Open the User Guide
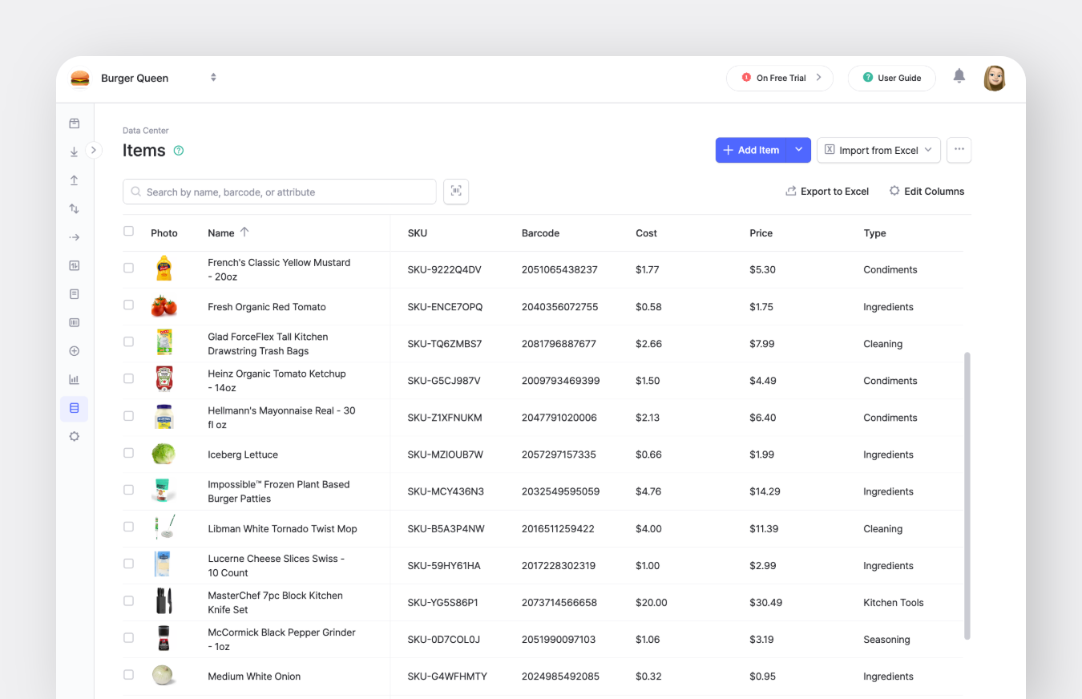This screenshot has width=1082, height=699. (x=891, y=78)
